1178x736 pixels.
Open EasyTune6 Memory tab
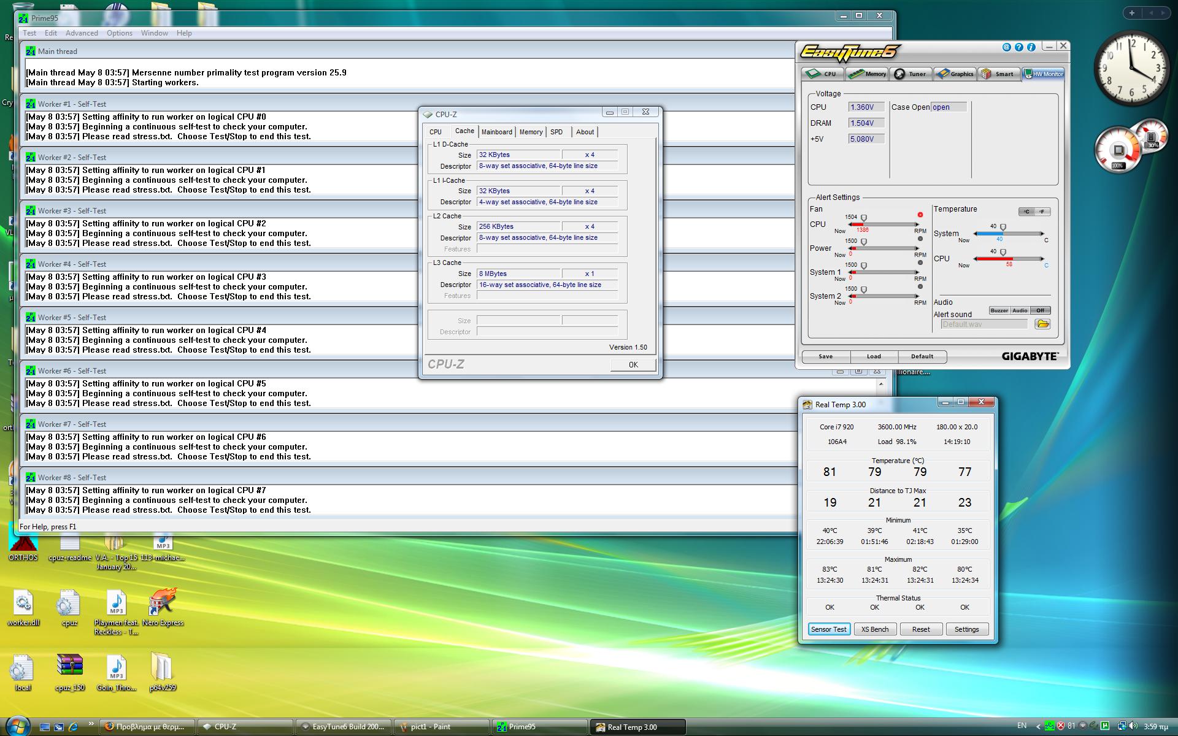(x=868, y=74)
